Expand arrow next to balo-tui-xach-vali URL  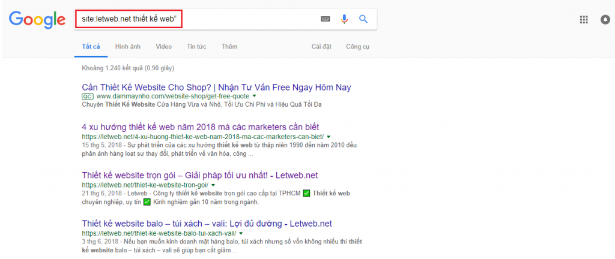tap(241, 234)
